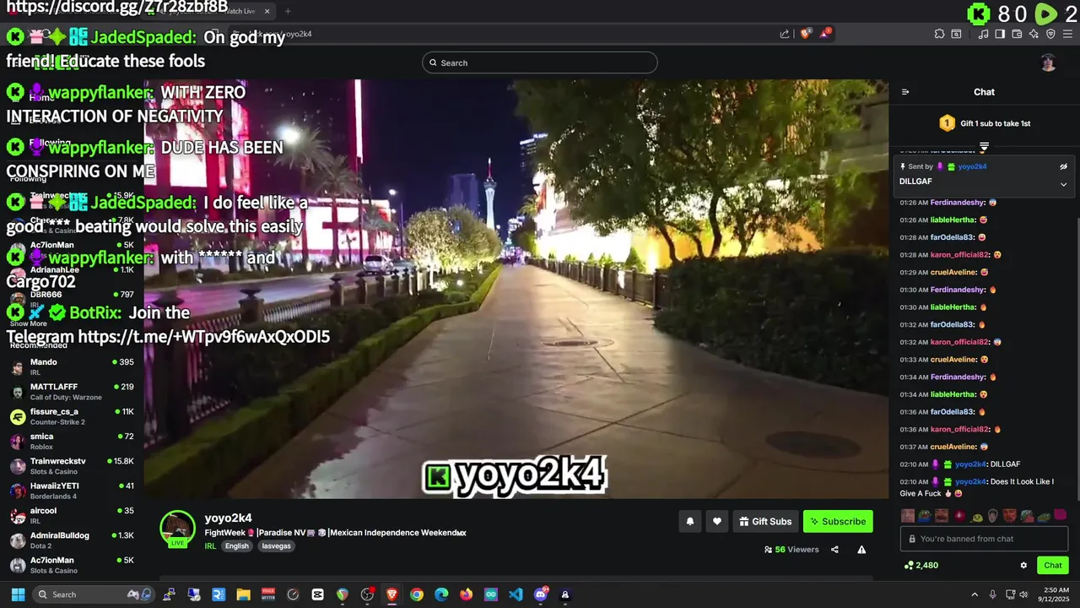
Task: Switch to Brave browser on taskbar
Action: pyautogui.click(x=391, y=594)
